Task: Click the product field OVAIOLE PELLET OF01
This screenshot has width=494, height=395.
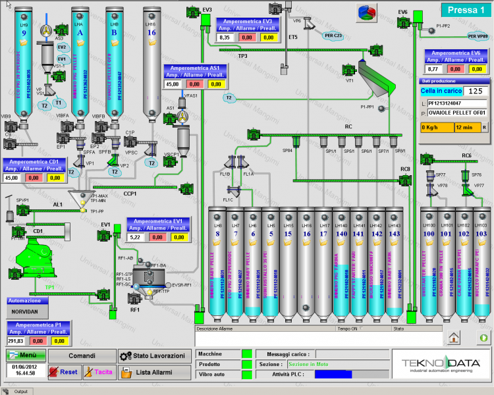Action: [x=457, y=113]
